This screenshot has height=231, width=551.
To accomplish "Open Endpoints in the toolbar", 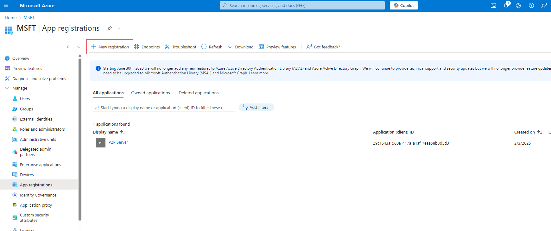I will (x=147, y=47).
